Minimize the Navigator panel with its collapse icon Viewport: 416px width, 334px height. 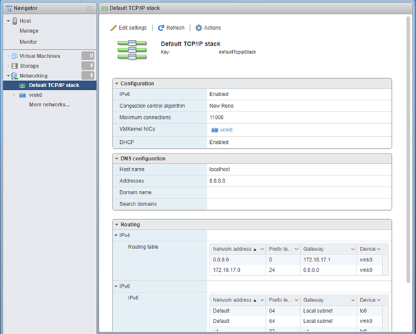click(x=89, y=8)
